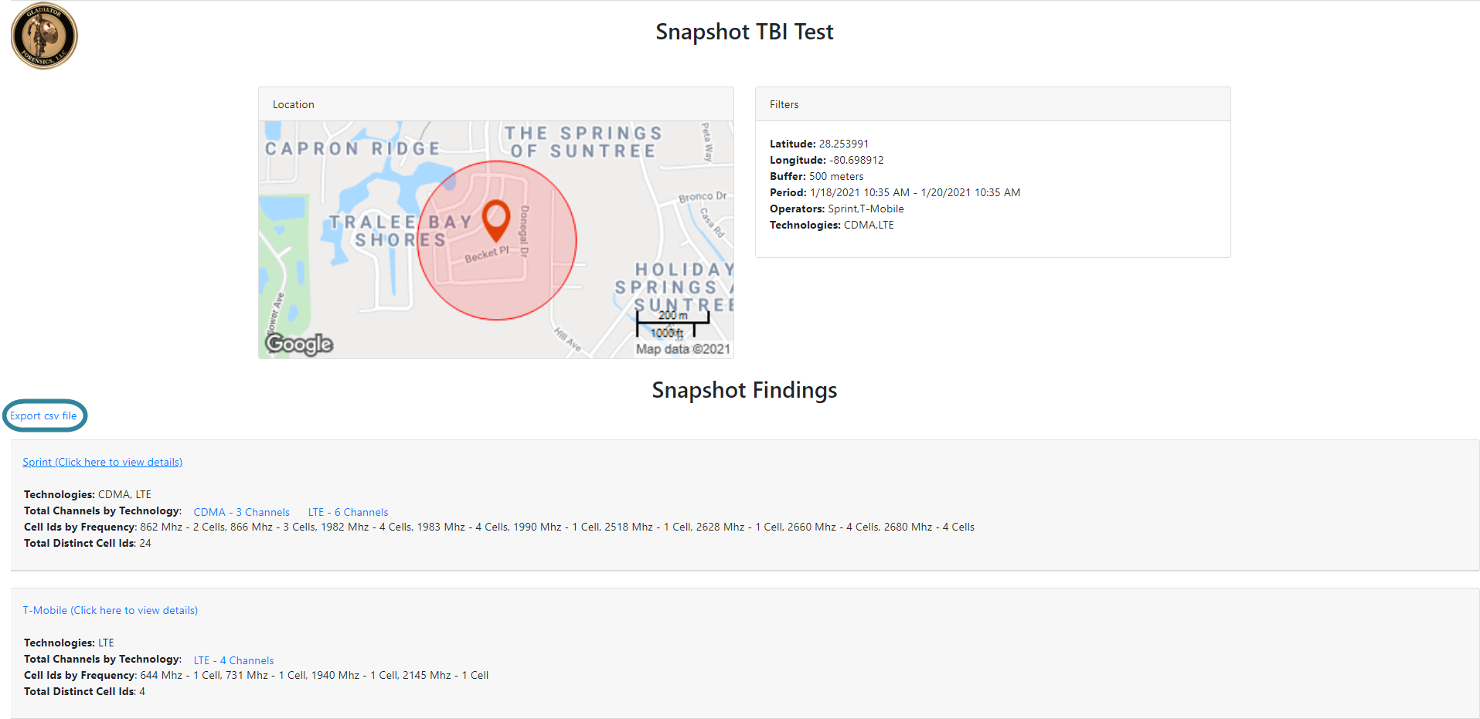Click the Capron Ridge map label
The image size is (1480, 719).
click(352, 148)
